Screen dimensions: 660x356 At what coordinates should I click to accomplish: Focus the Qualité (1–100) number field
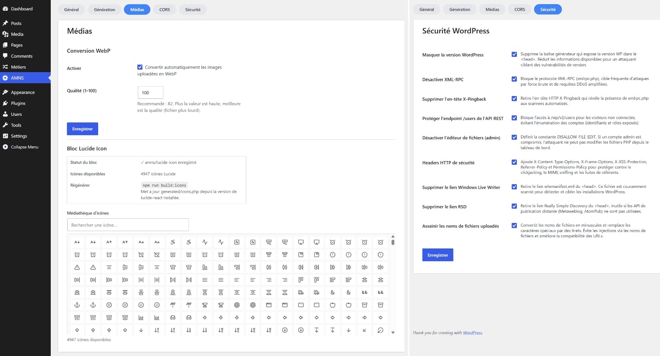click(x=150, y=93)
